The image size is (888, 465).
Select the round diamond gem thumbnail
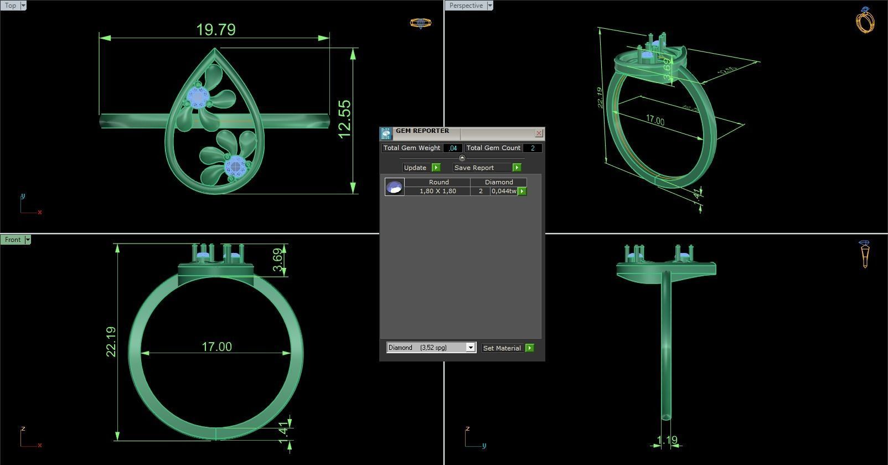tap(394, 187)
